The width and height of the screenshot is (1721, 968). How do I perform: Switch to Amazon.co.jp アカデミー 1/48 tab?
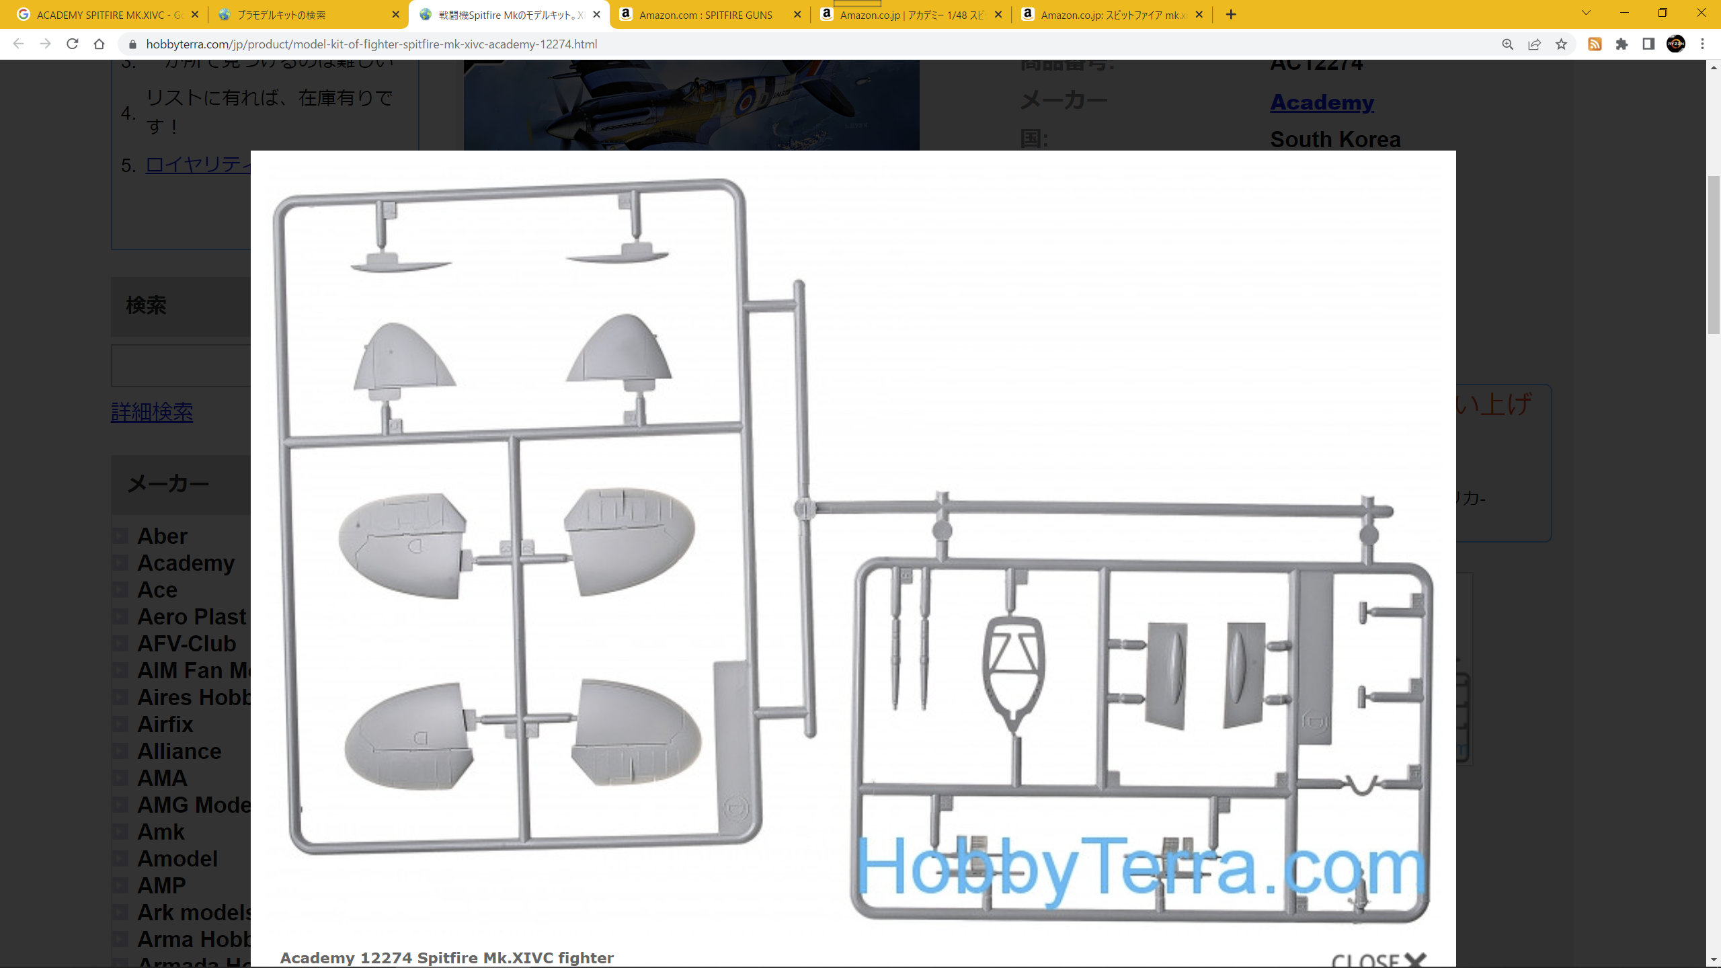911,14
